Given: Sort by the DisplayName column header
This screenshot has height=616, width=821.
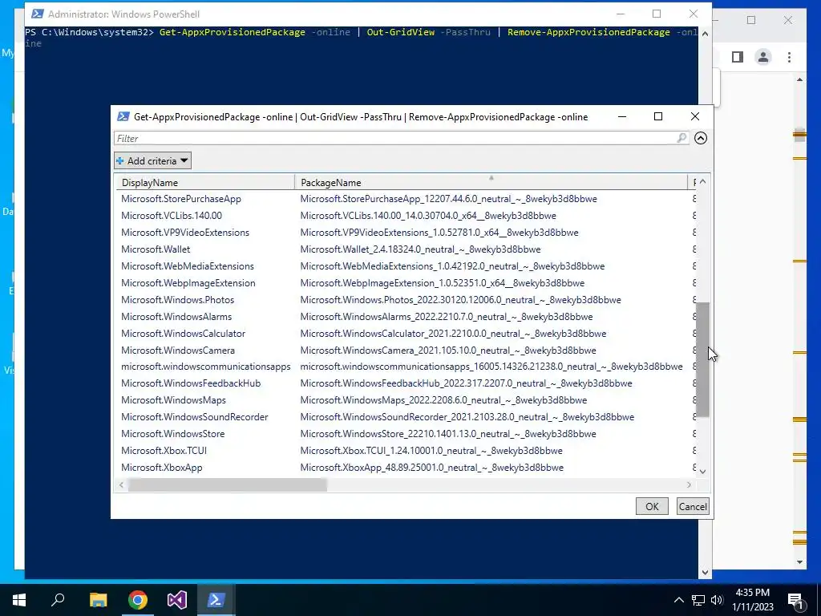Looking at the screenshot, I should [204, 182].
